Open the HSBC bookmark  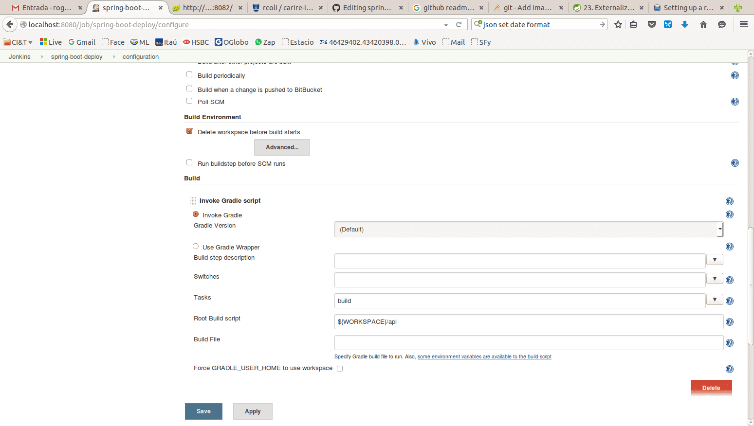pos(196,42)
